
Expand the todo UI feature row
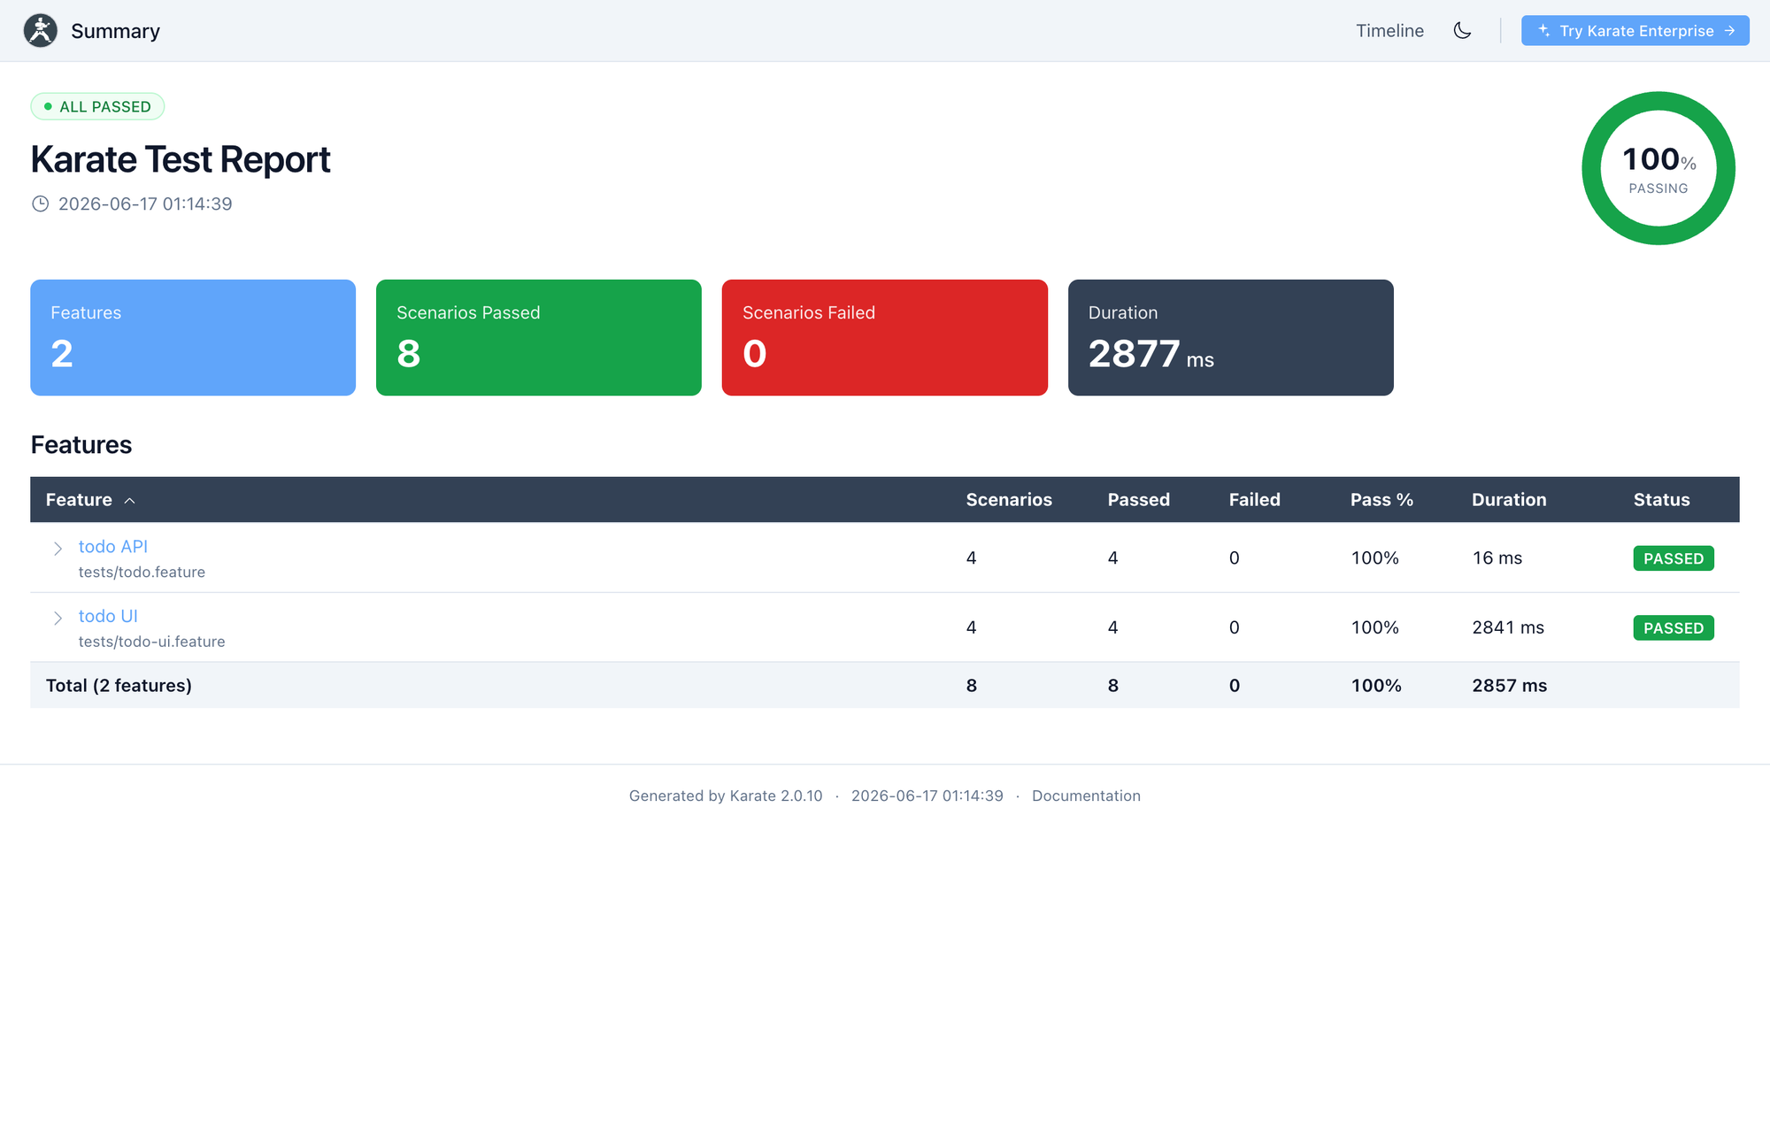point(58,618)
